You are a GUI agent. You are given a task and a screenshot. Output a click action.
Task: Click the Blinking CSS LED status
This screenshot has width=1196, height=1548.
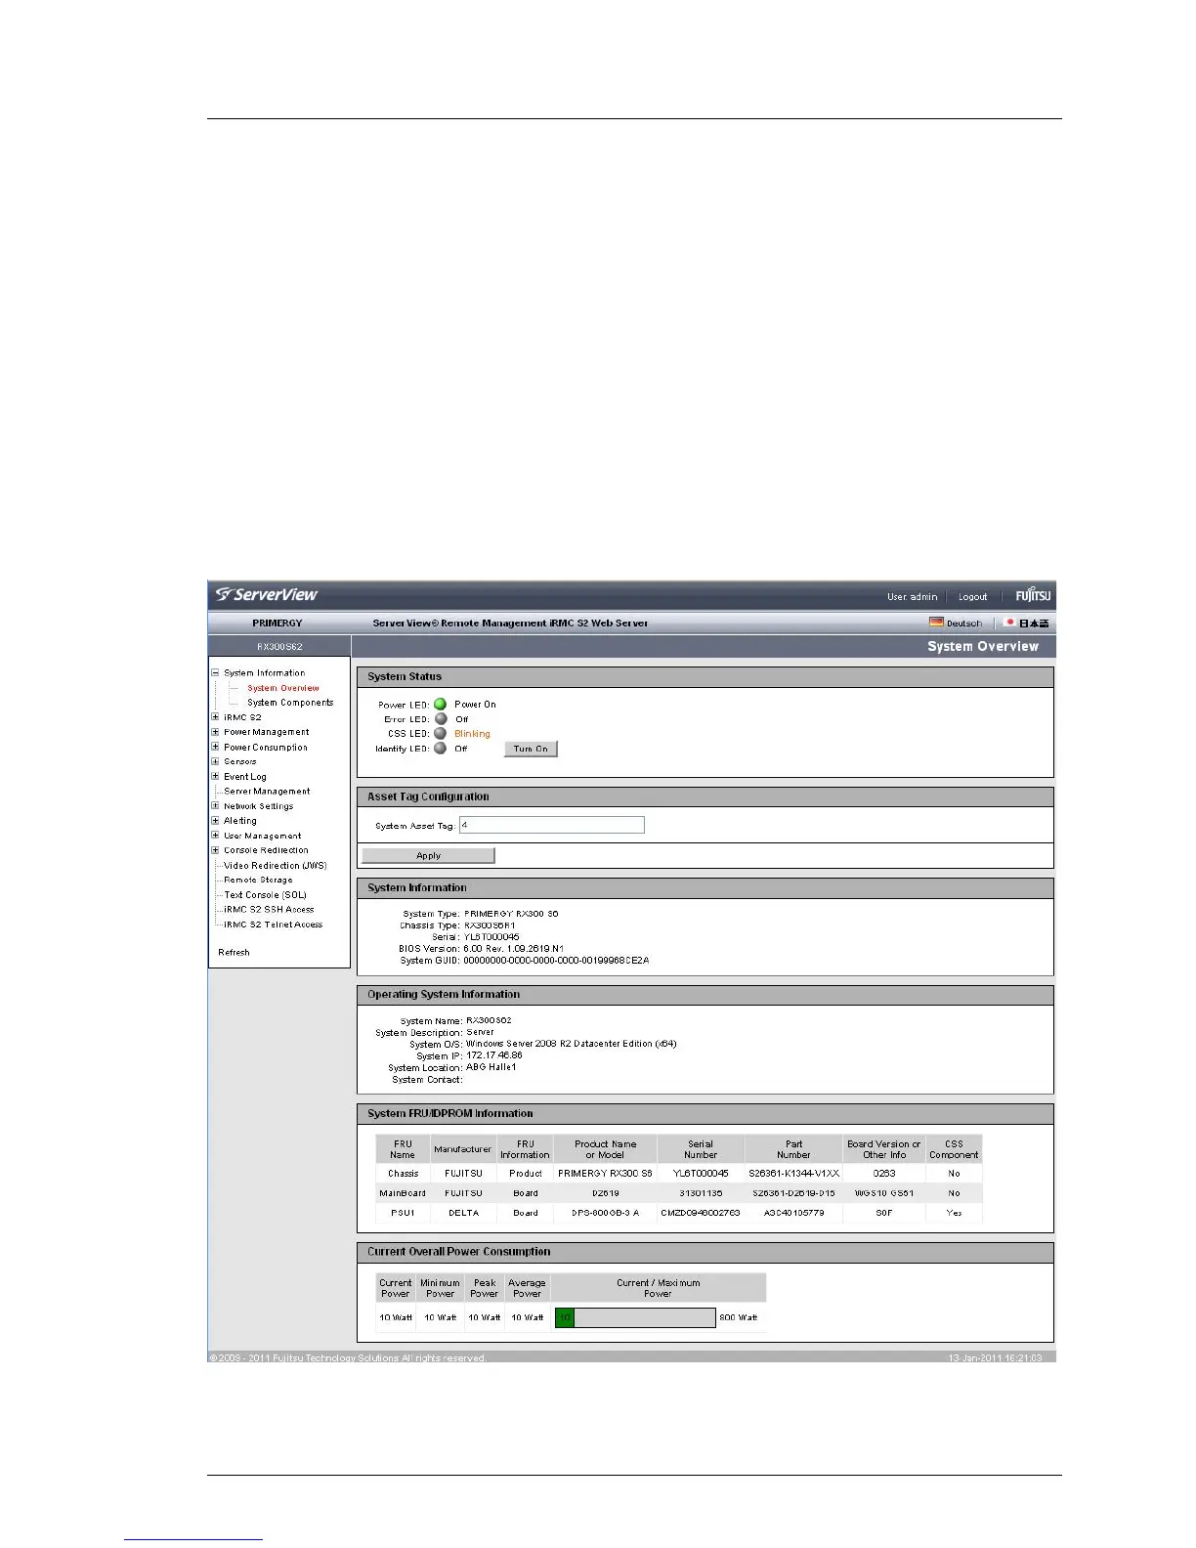[472, 734]
